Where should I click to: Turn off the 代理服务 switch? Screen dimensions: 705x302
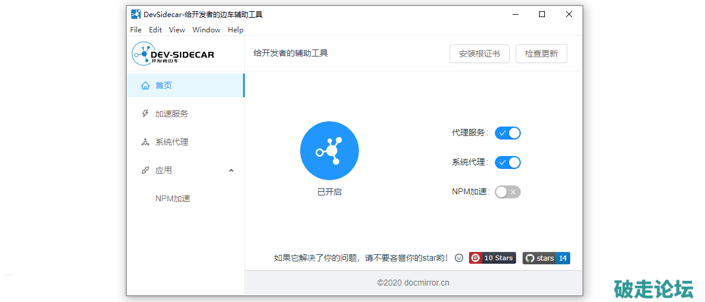click(x=507, y=133)
